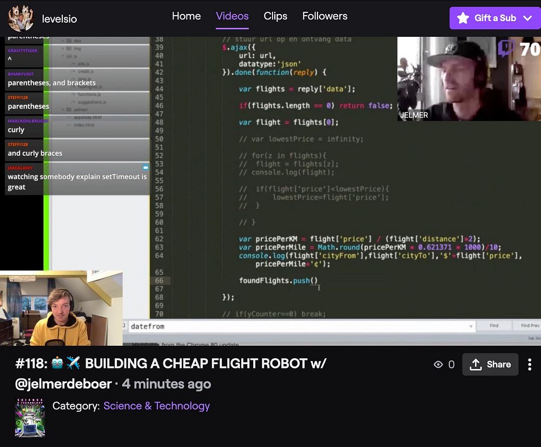Click the Find Prev button in the editor
Screen dimensions: 541x447
[530, 325]
